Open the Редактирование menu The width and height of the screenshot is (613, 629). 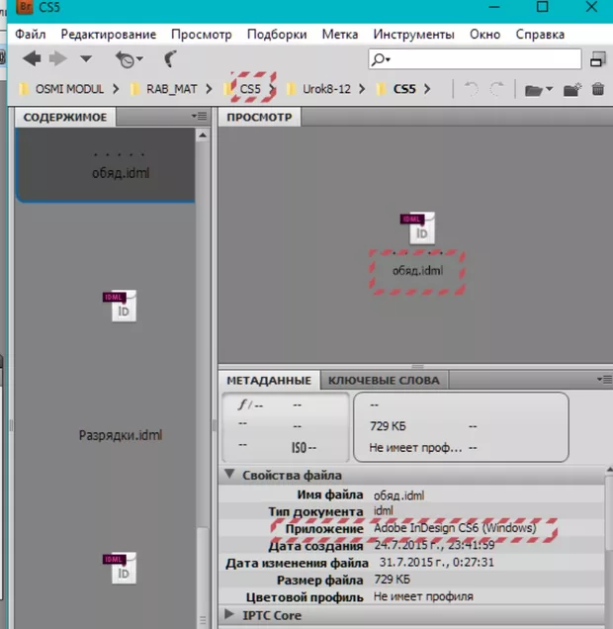(x=108, y=35)
